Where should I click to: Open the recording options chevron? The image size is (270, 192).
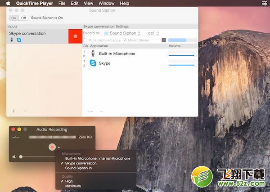[x=59, y=147]
